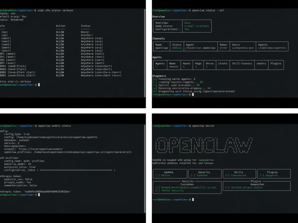
Task: Click the scrollbar of the models status terminal
Action: 145,169
